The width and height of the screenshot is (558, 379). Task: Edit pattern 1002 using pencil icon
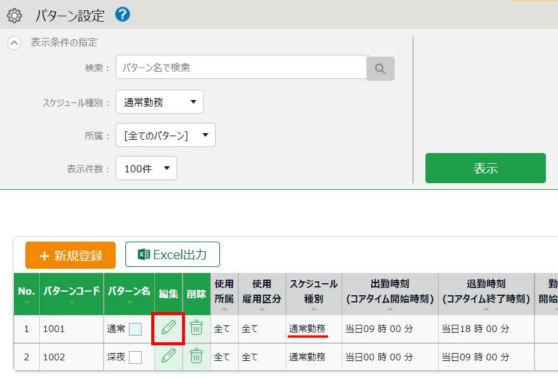[169, 356]
